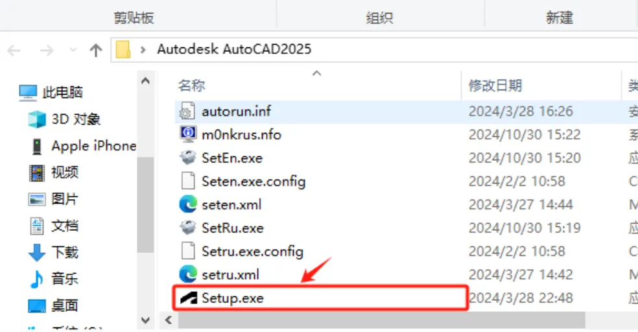Sort files by 名称 column
The width and height of the screenshot is (638, 332).
point(191,86)
